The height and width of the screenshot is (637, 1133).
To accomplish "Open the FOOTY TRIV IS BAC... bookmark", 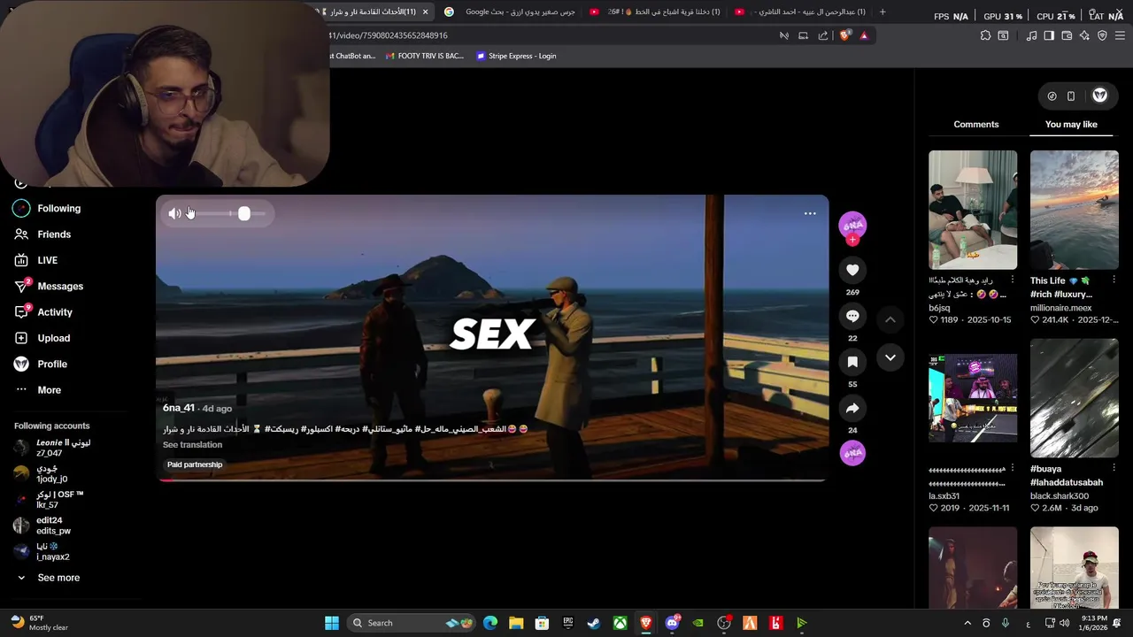I will pos(424,56).
